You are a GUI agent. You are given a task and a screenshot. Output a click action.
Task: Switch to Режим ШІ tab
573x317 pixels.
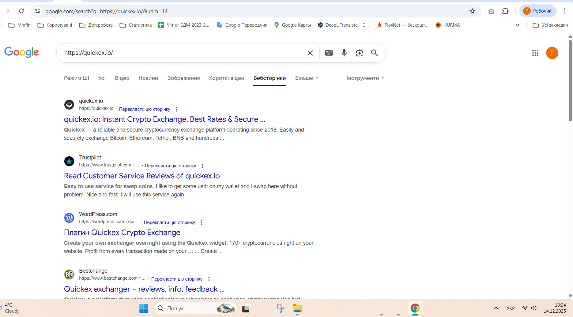point(77,78)
